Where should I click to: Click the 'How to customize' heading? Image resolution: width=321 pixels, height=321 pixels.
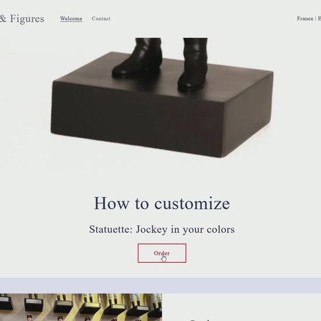[162, 203]
